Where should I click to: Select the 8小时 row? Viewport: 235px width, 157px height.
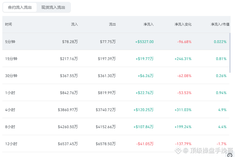click(x=116, y=127)
